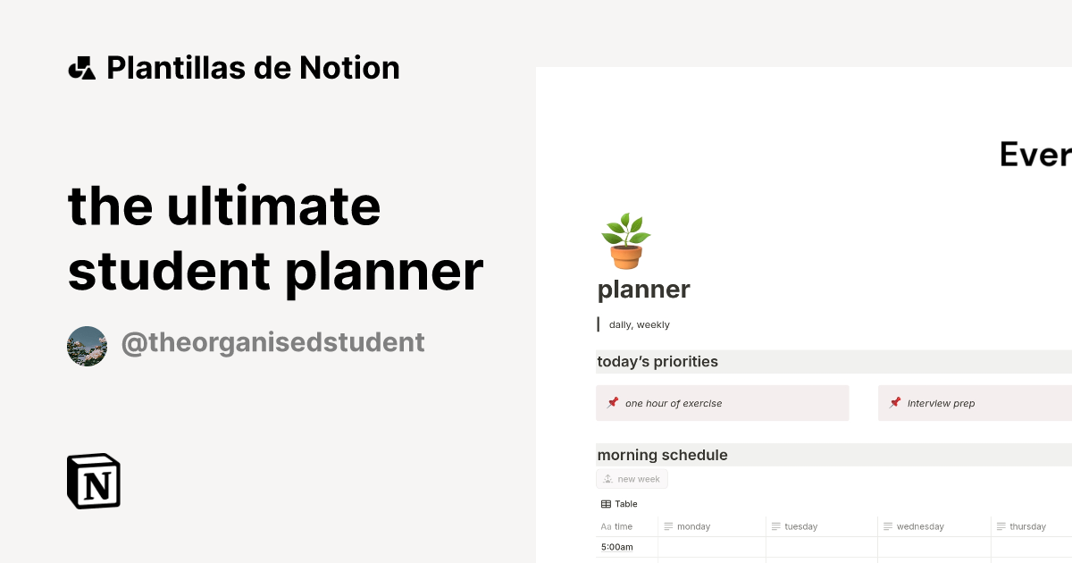Click the Notion N logo
This screenshot has width=1072, height=563.
pos(93,481)
